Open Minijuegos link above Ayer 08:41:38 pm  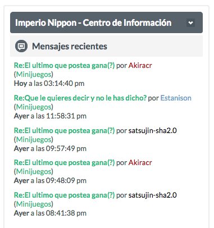(34, 204)
